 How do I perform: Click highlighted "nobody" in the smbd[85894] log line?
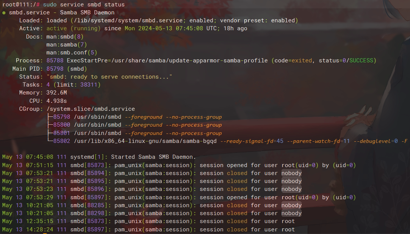pyautogui.click(x=291, y=173)
